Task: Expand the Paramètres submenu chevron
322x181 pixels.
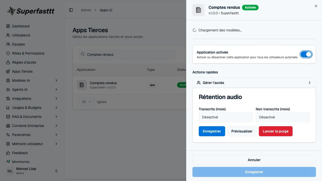Action: [x=56, y=135]
